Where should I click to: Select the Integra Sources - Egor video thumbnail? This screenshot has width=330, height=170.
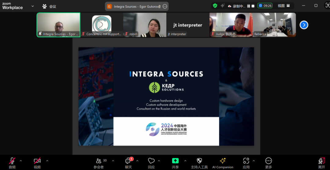click(x=58, y=25)
